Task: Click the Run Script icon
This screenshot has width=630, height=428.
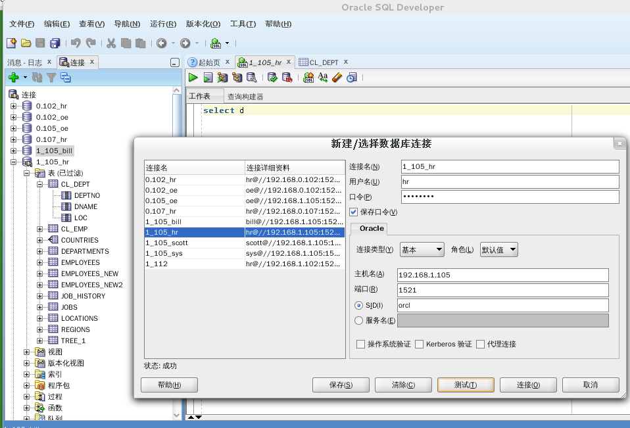Action: click(x=208, y=78)
